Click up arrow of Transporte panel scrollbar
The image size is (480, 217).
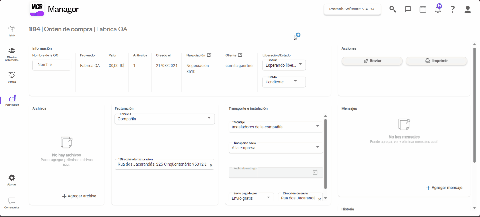point(325,116)
